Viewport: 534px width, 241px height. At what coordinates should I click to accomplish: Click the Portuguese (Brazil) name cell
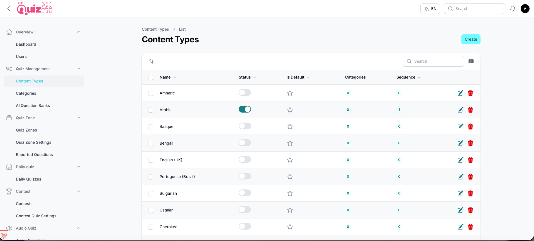(x=177, y=177)
